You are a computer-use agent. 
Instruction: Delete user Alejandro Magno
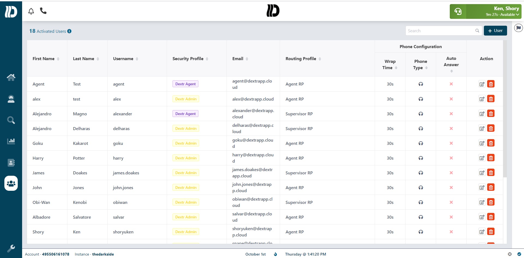coord(491,113)
